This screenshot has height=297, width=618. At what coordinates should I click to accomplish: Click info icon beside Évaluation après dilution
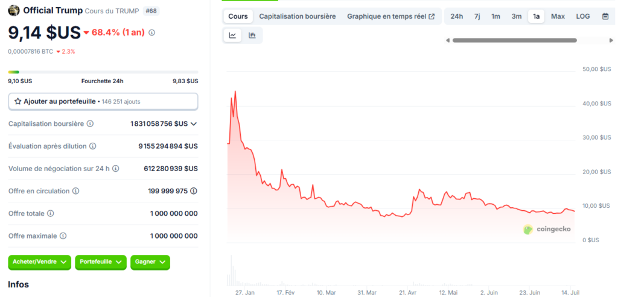tap(92, 146)
